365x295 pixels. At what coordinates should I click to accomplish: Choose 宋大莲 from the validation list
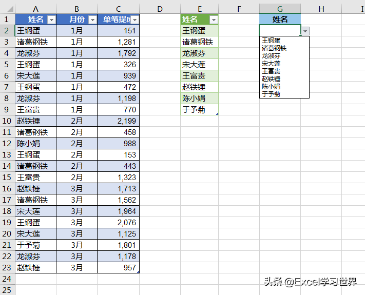pos(284,64)
